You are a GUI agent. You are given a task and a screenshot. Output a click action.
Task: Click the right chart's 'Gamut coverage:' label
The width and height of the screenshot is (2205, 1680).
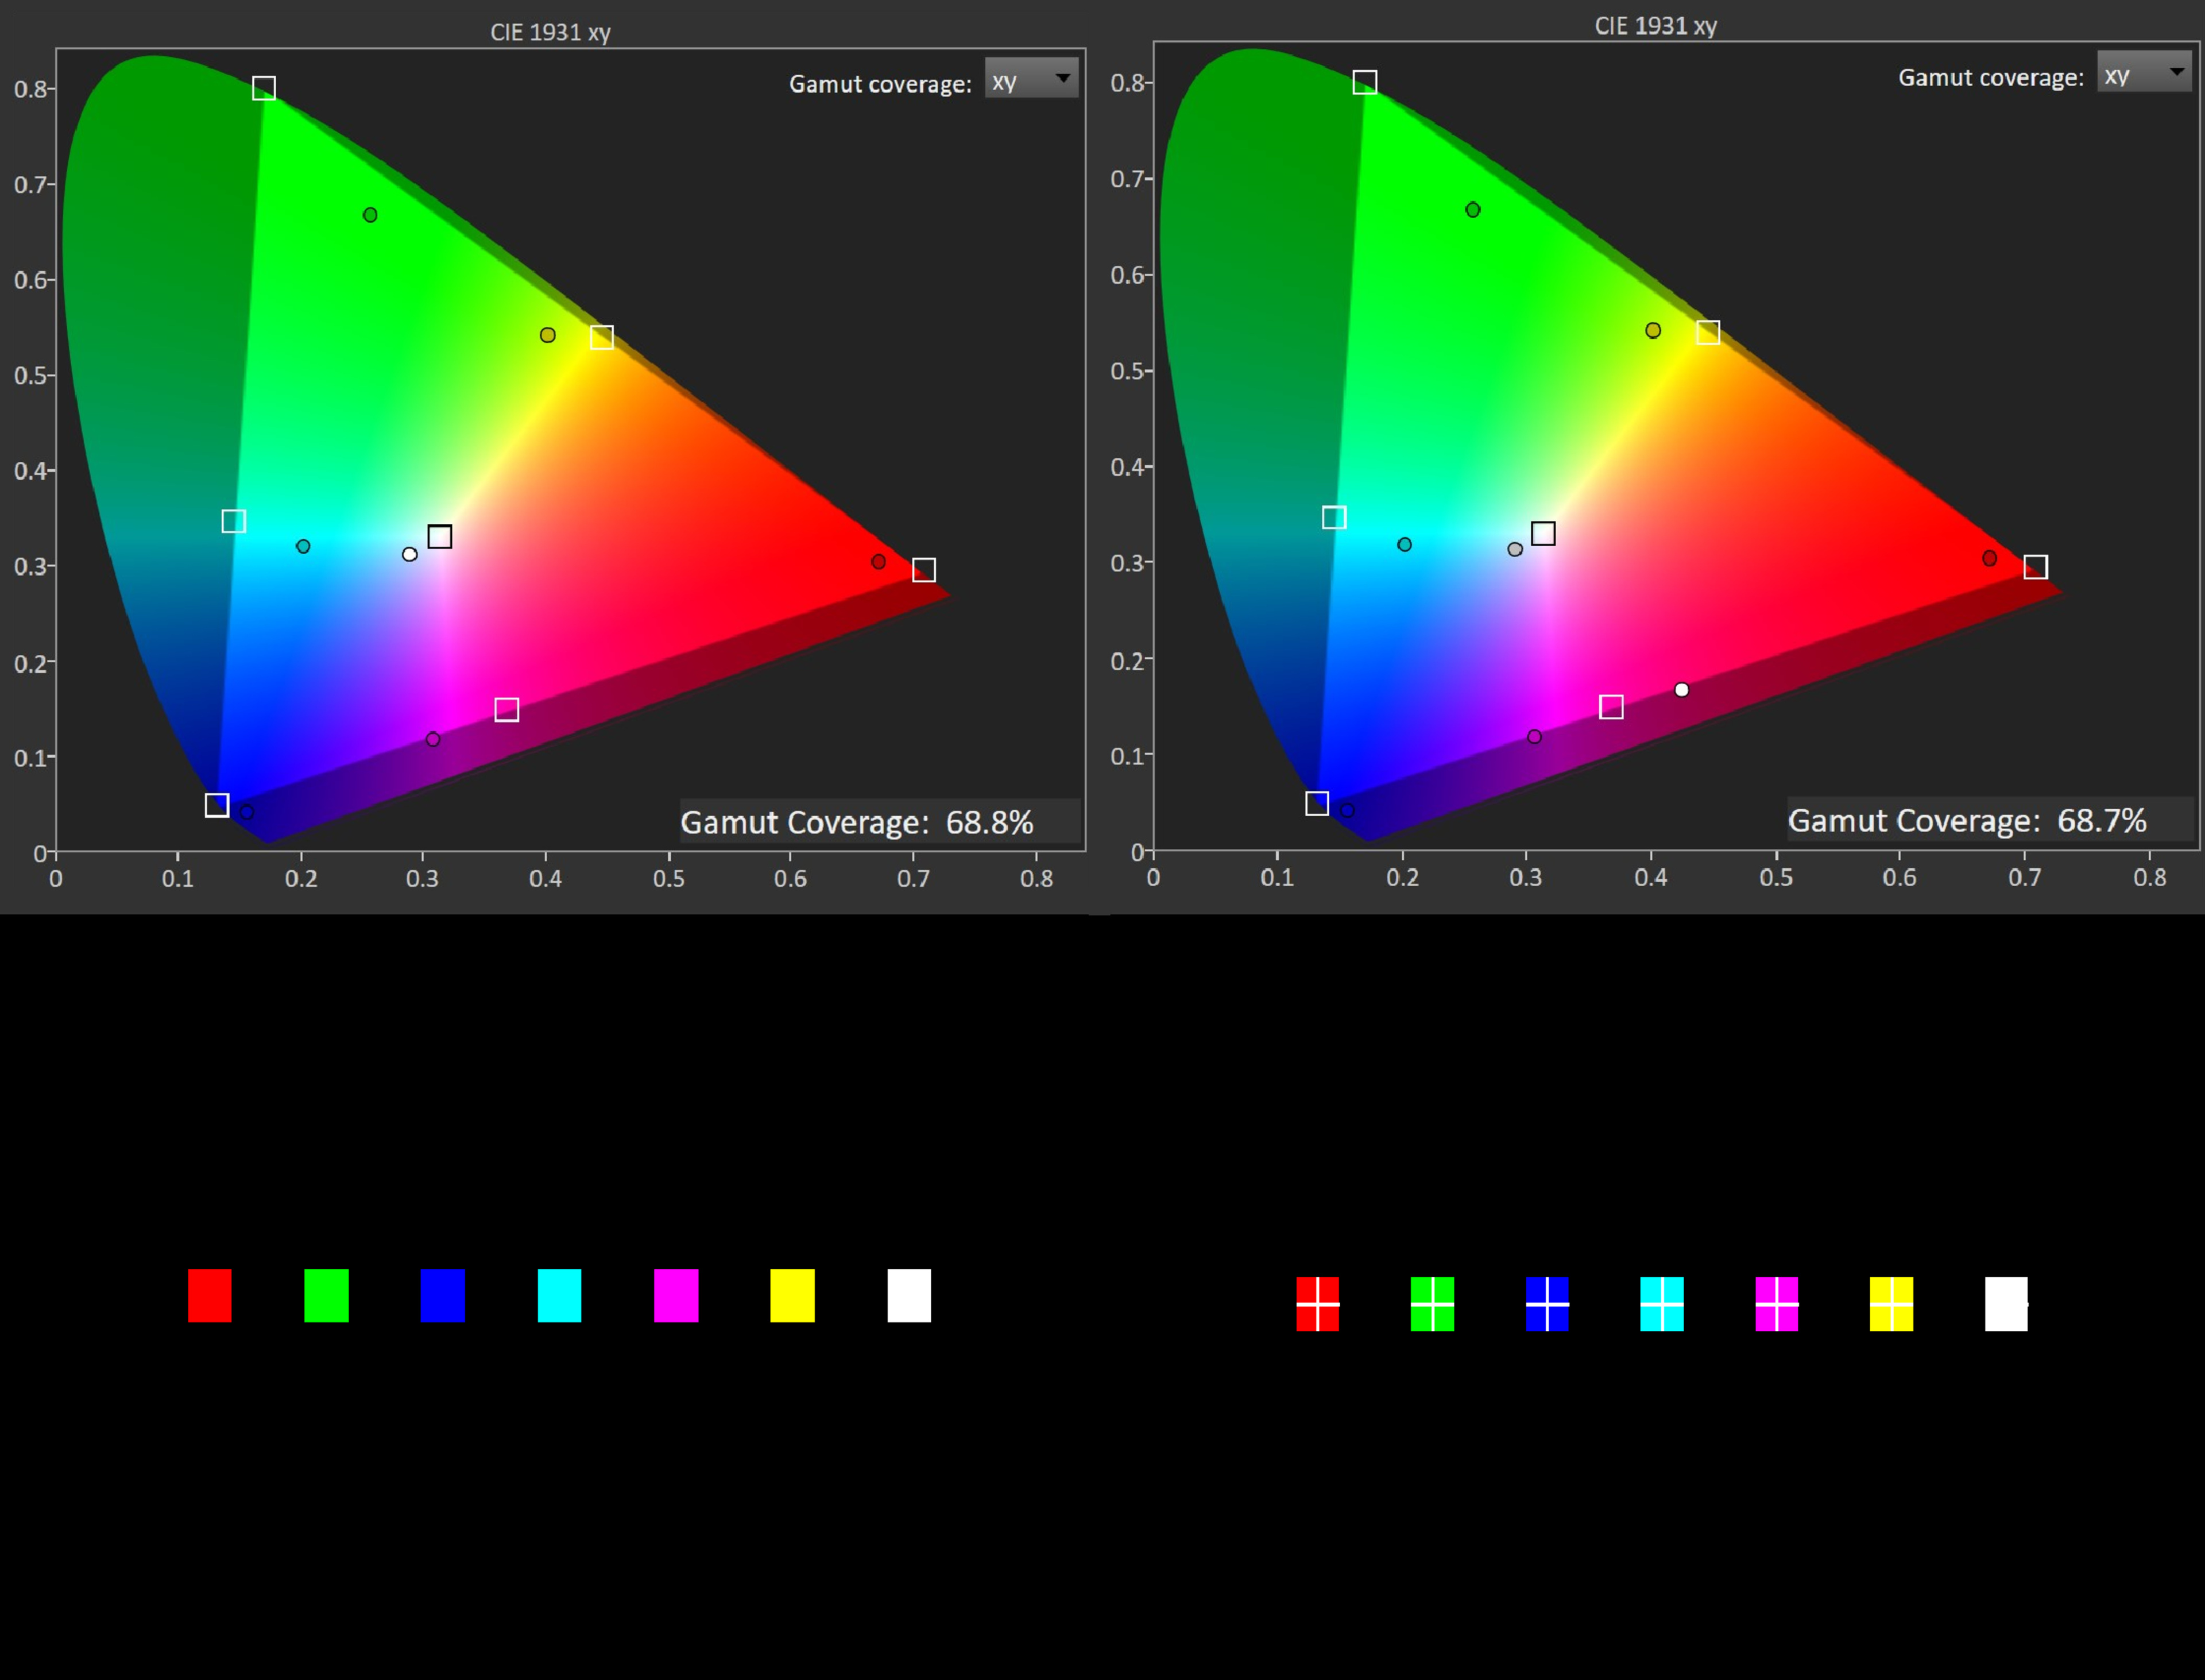tap(1991, 78)
